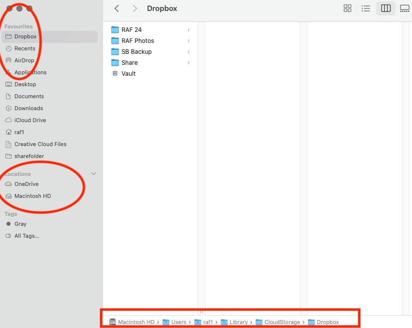The height and width of the screenshot is (328, 412).
Task: Open iCloud Drive from the sidebar
Action: [29, 120]
